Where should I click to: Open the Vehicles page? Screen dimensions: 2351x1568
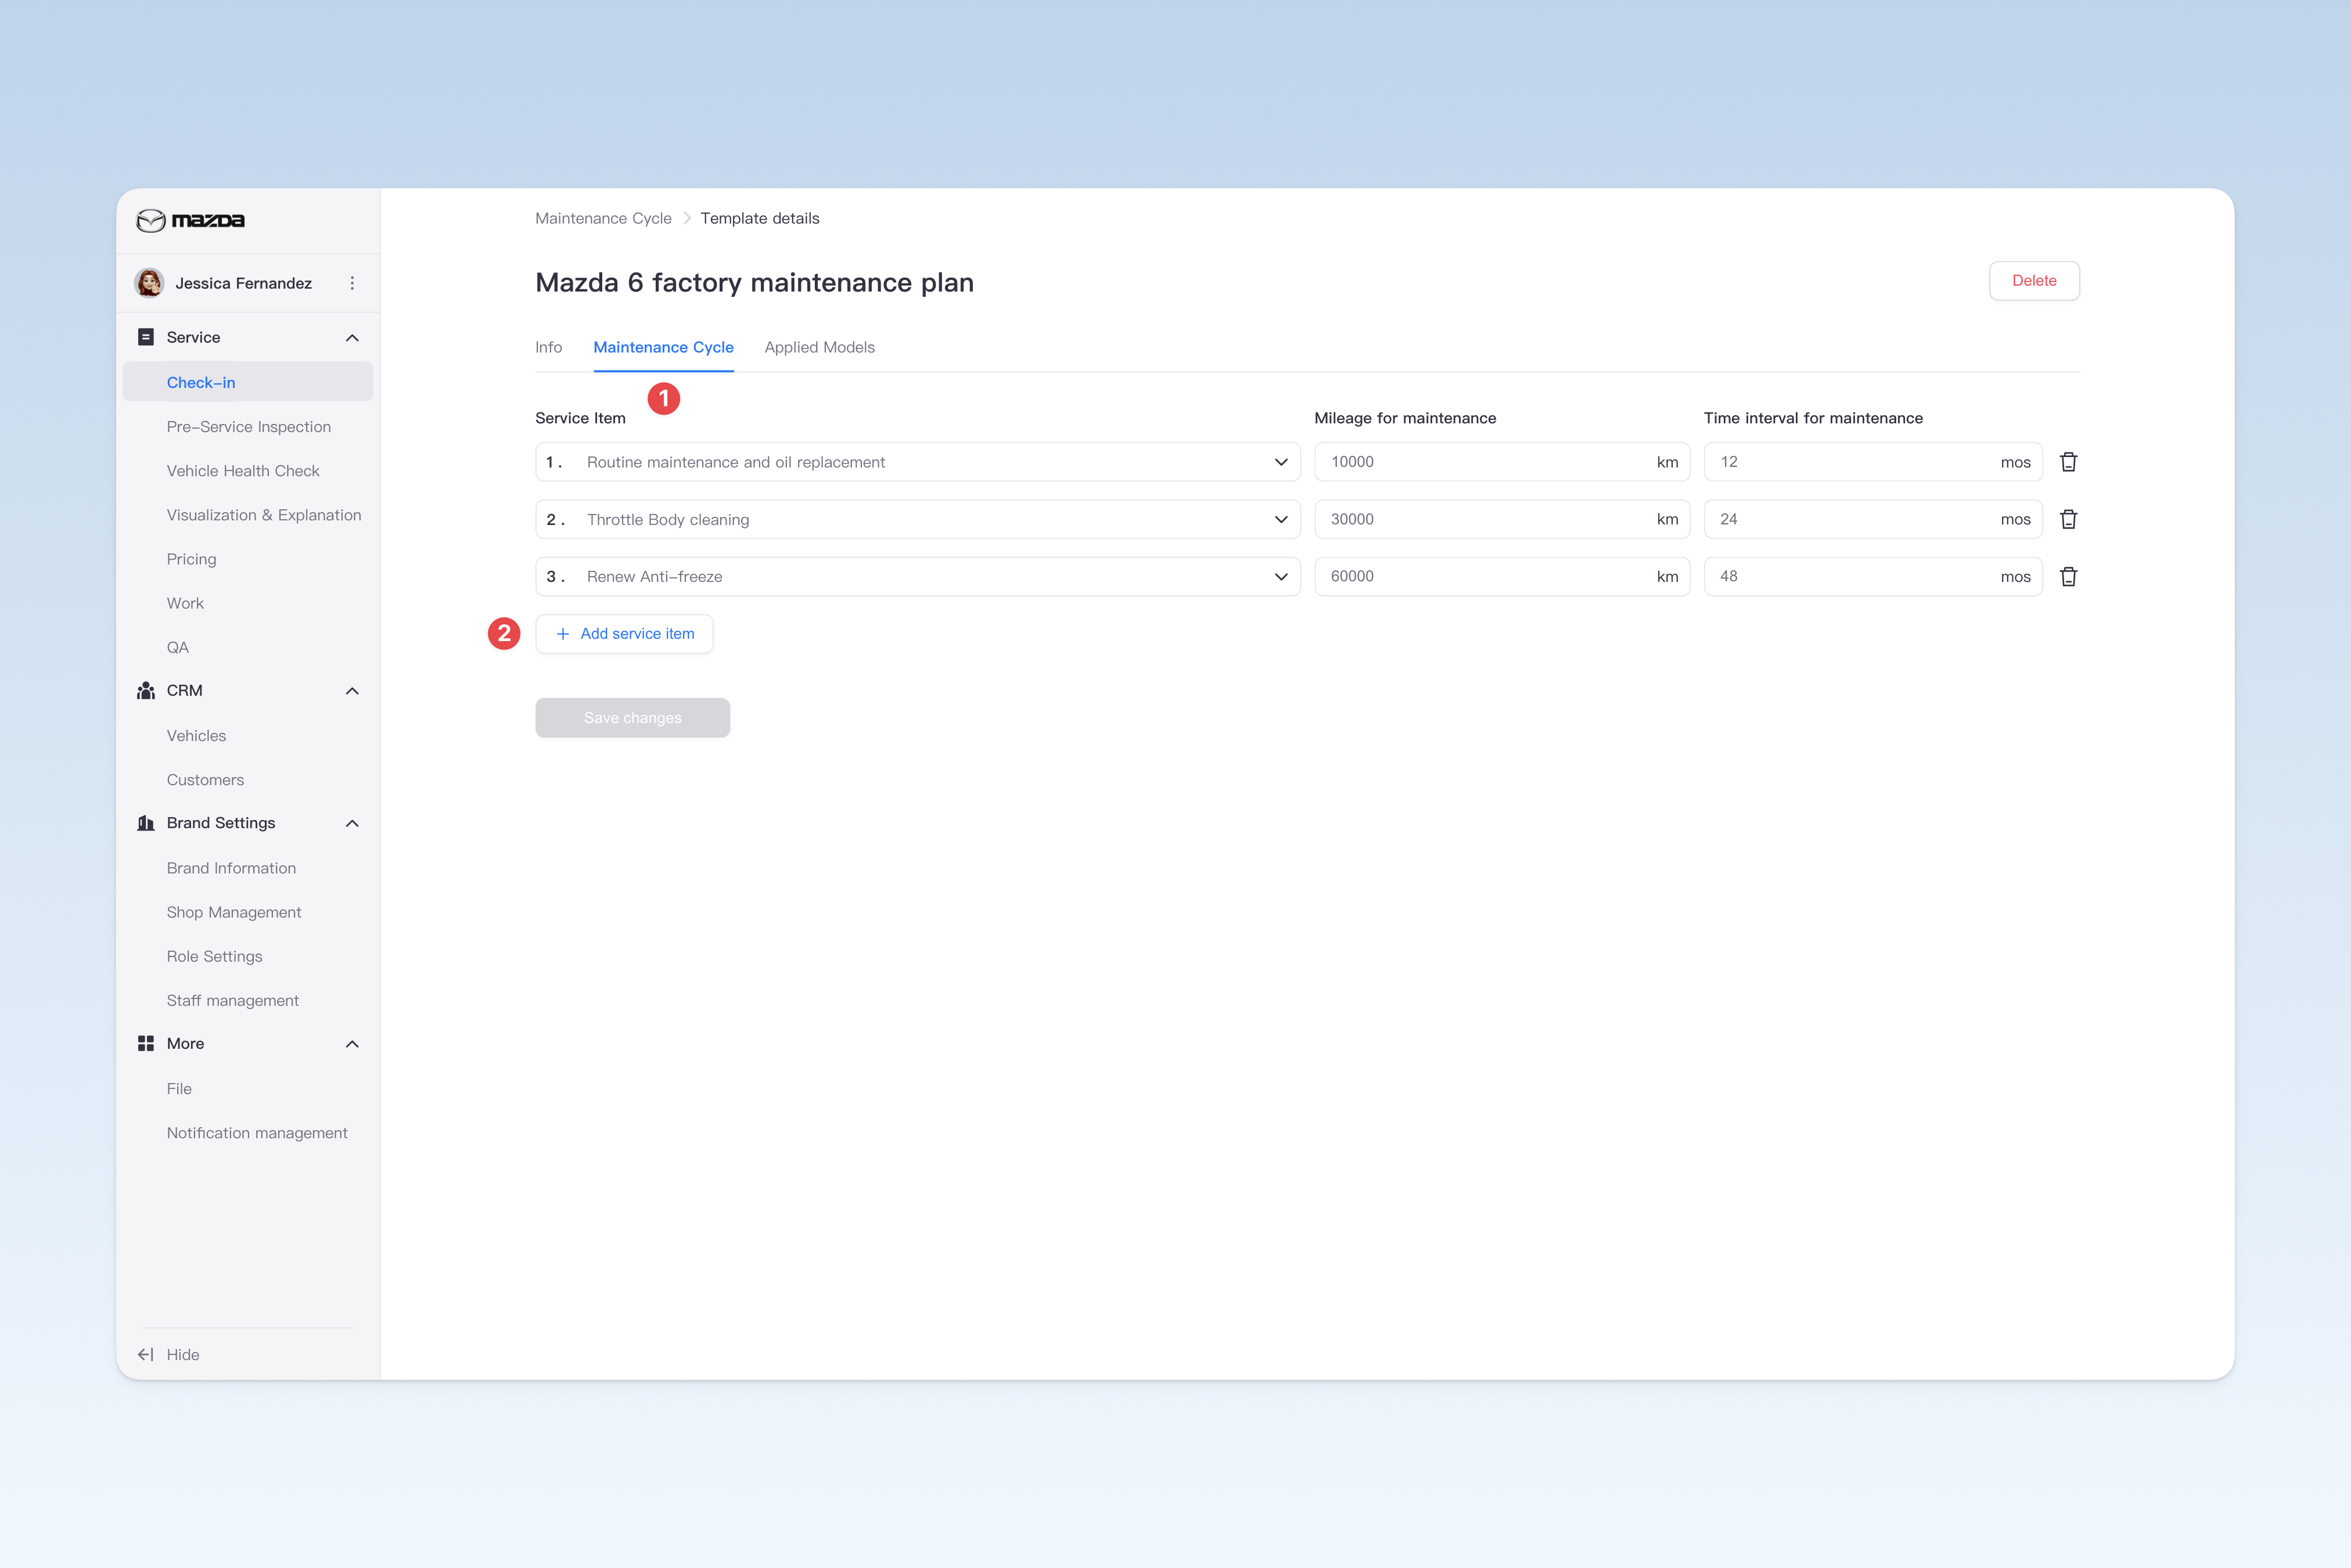(196, 735)
